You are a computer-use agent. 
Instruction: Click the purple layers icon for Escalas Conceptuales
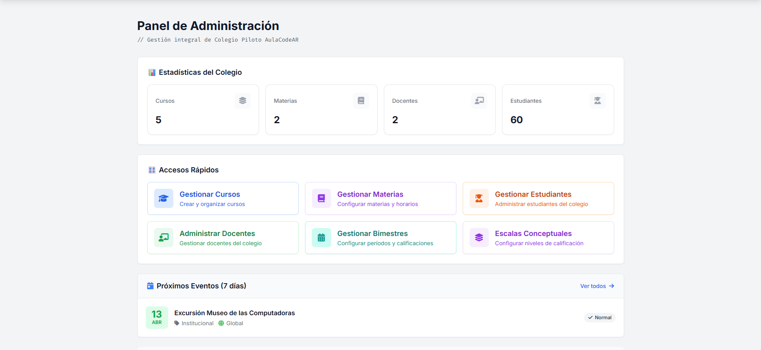[x=479, y=238]
